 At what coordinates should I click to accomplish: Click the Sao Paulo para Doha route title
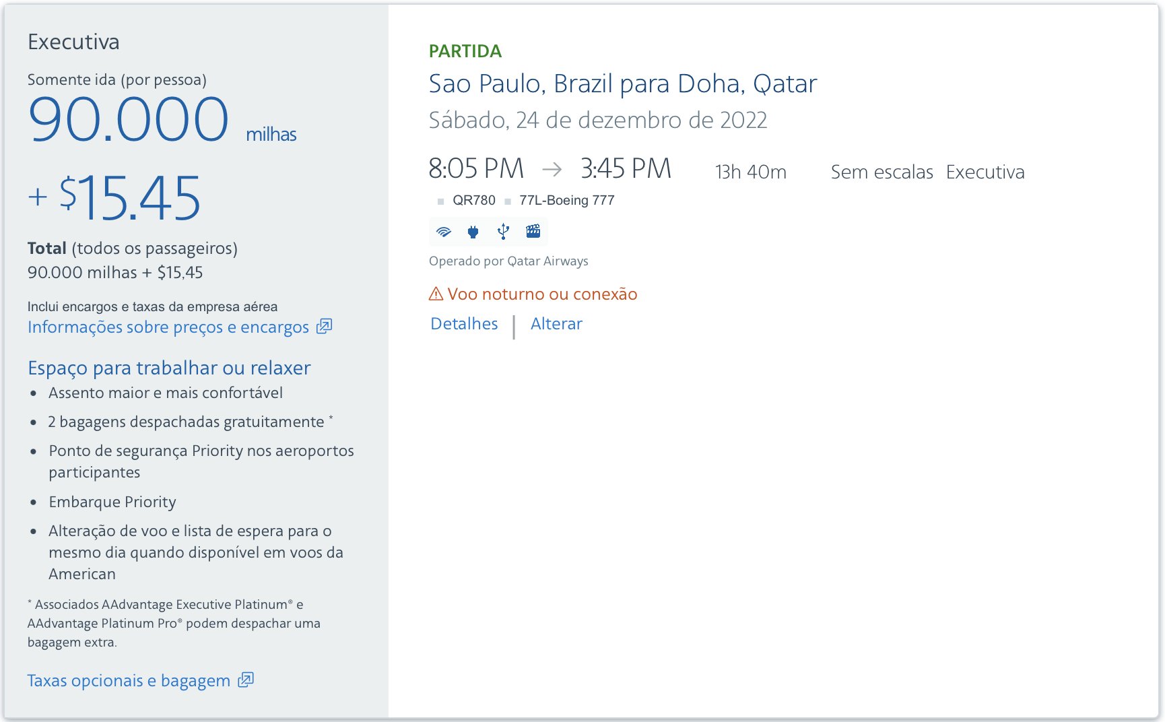(x=623, y=84)
